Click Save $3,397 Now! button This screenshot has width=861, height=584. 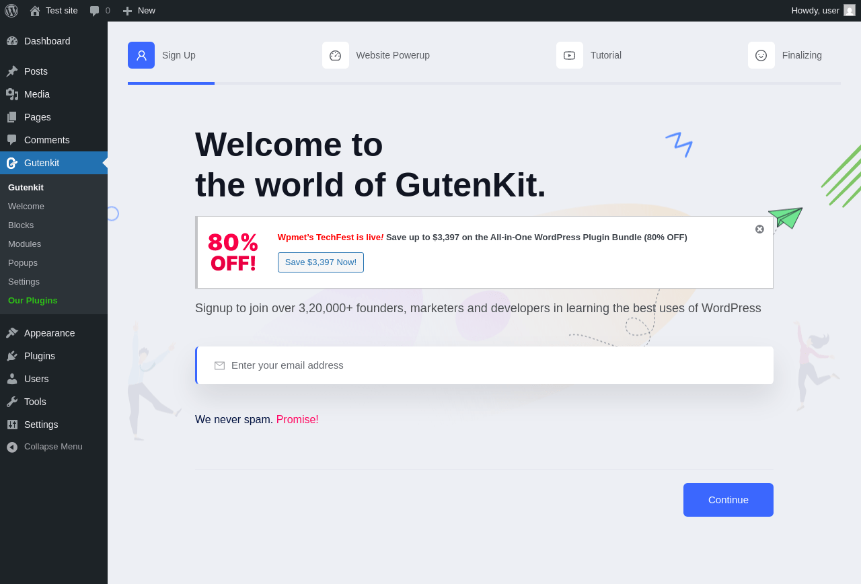(x=321, y=262)
